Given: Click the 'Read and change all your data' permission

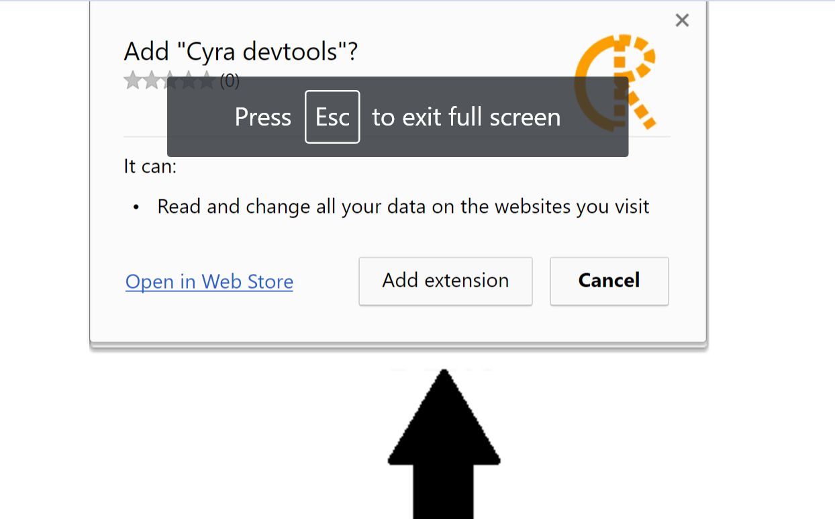Looking at the screenshot, I should 403,206.
